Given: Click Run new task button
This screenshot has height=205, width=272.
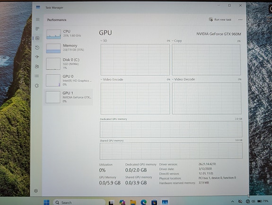Looking at the screenshot, I should [220, 19].
